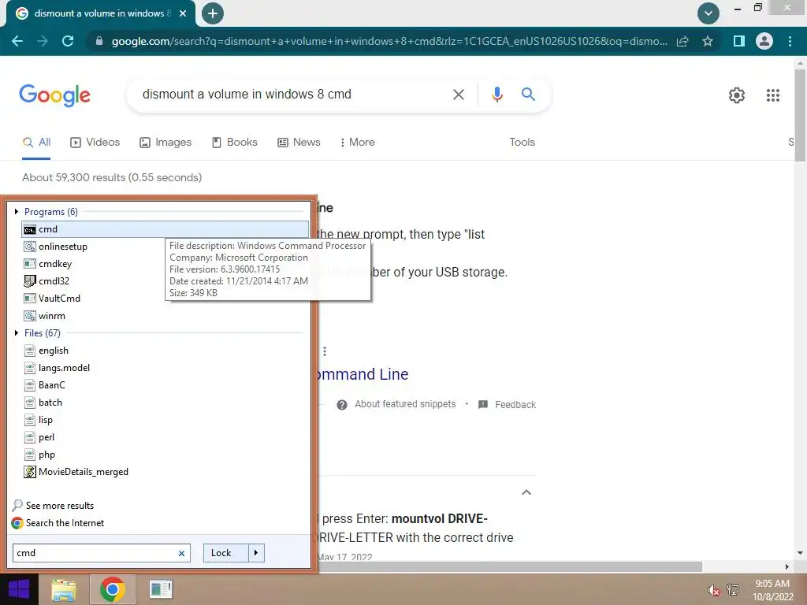Select the All results tab

[x=36, y=143]
